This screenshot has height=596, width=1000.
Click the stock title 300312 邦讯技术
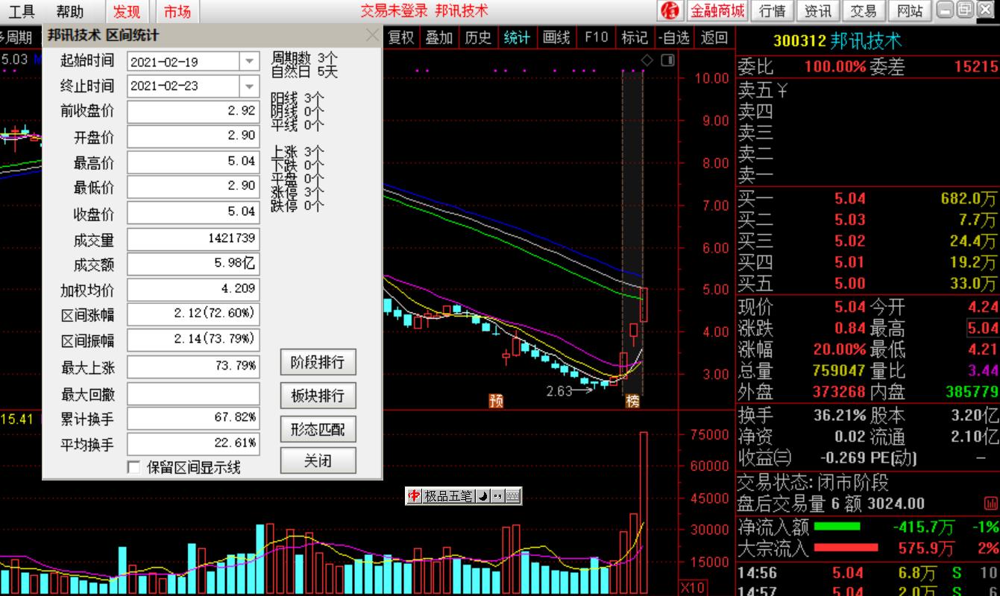tap(837, 41)
